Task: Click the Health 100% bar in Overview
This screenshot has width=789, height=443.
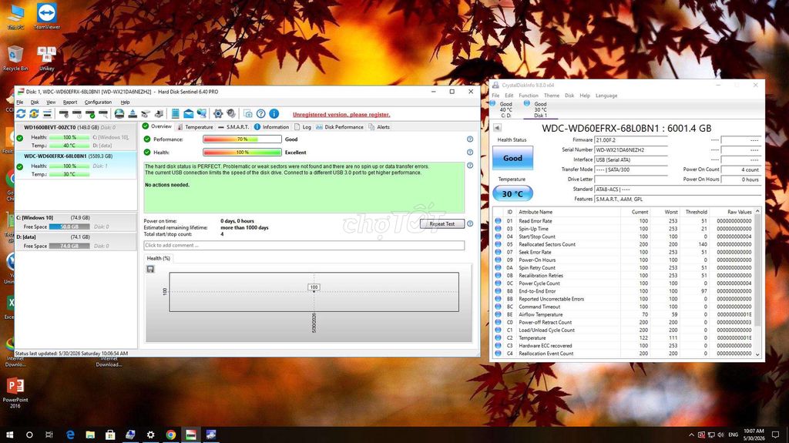Action: pyautogui.click(x=242, y=152)
